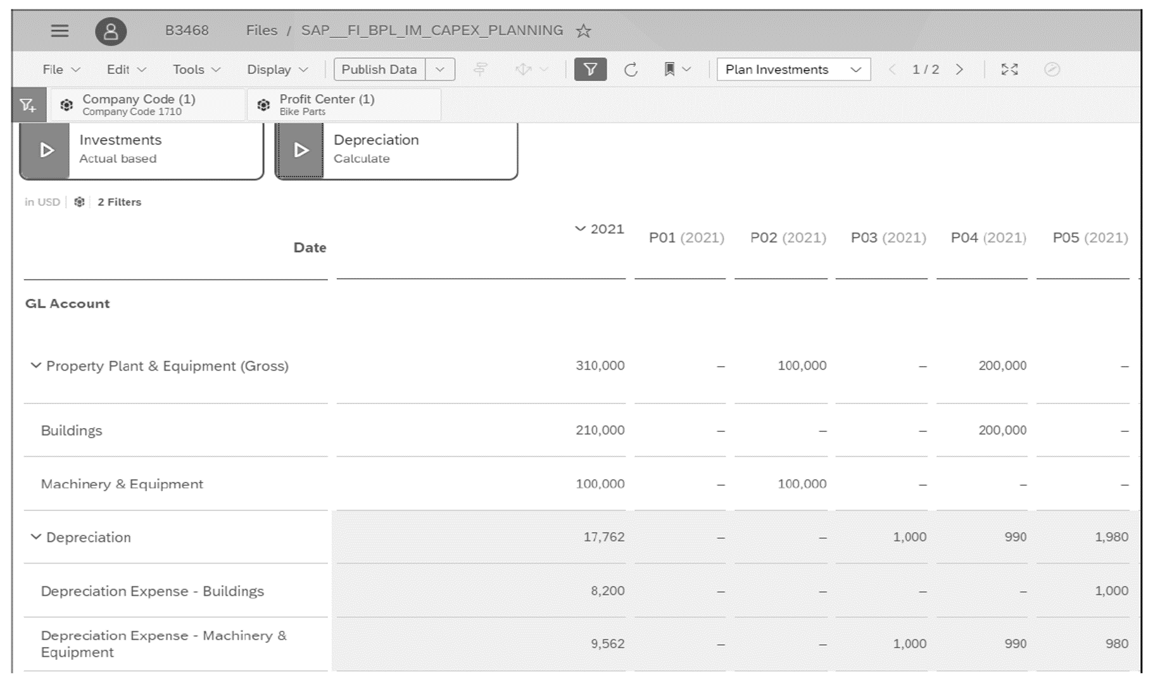Mark SAP__FI_BPL_IM_CAPEX_PLANNING as favorite
This screenshot has height=682, width=1153.
click(583, 30)
